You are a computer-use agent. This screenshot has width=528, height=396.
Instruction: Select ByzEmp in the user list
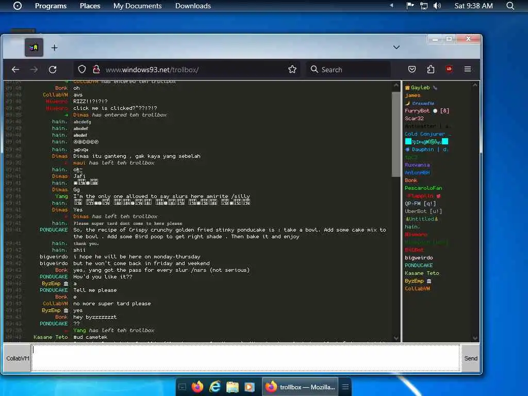coord(418,281)
